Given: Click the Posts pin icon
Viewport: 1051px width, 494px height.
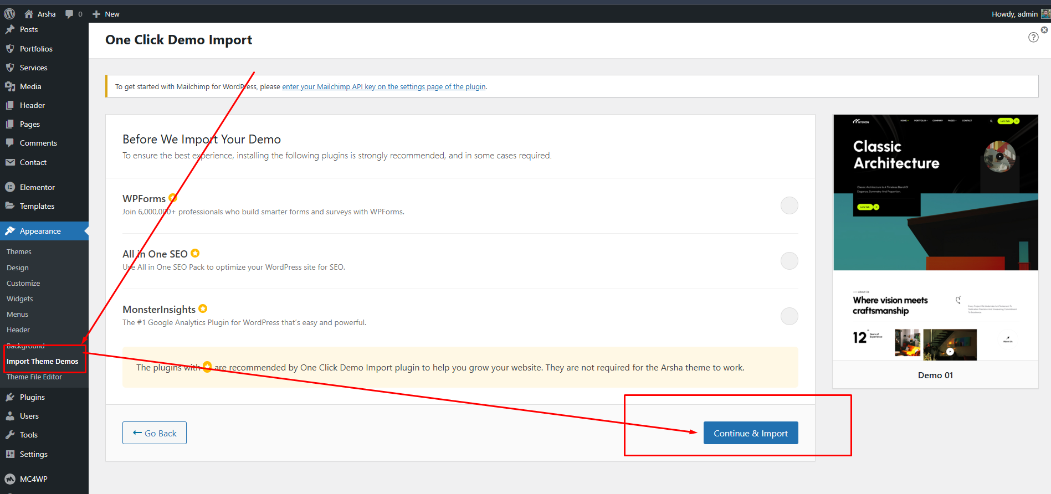Looking at the screenshot, I should click(10, 29).
